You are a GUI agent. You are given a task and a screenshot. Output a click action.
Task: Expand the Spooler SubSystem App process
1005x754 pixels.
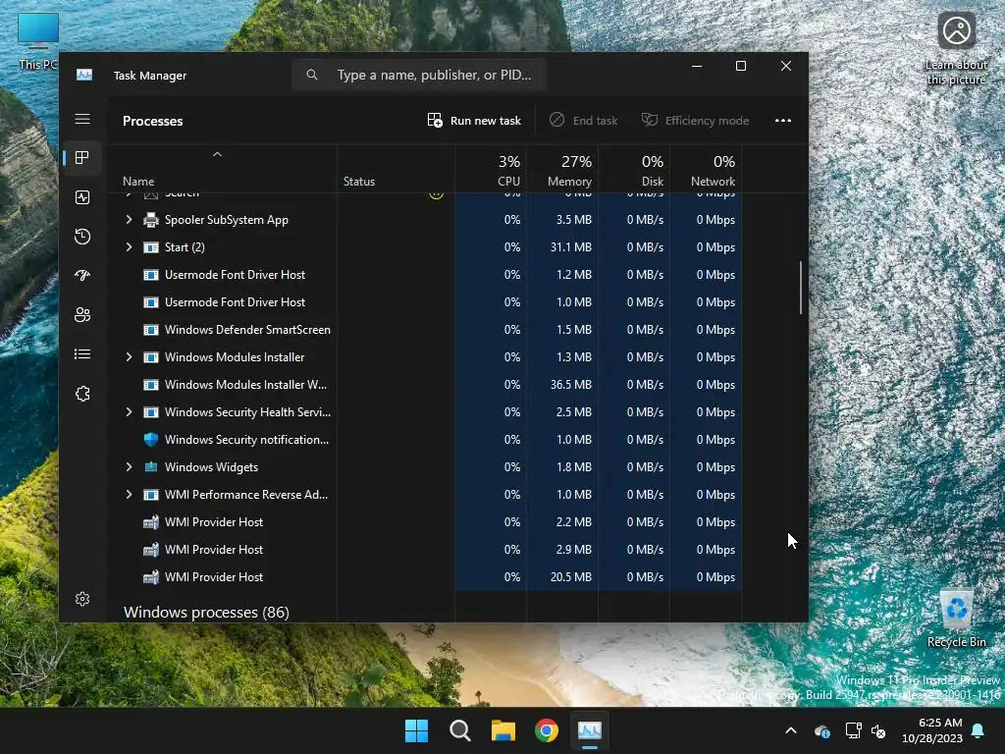click(129, 219)
